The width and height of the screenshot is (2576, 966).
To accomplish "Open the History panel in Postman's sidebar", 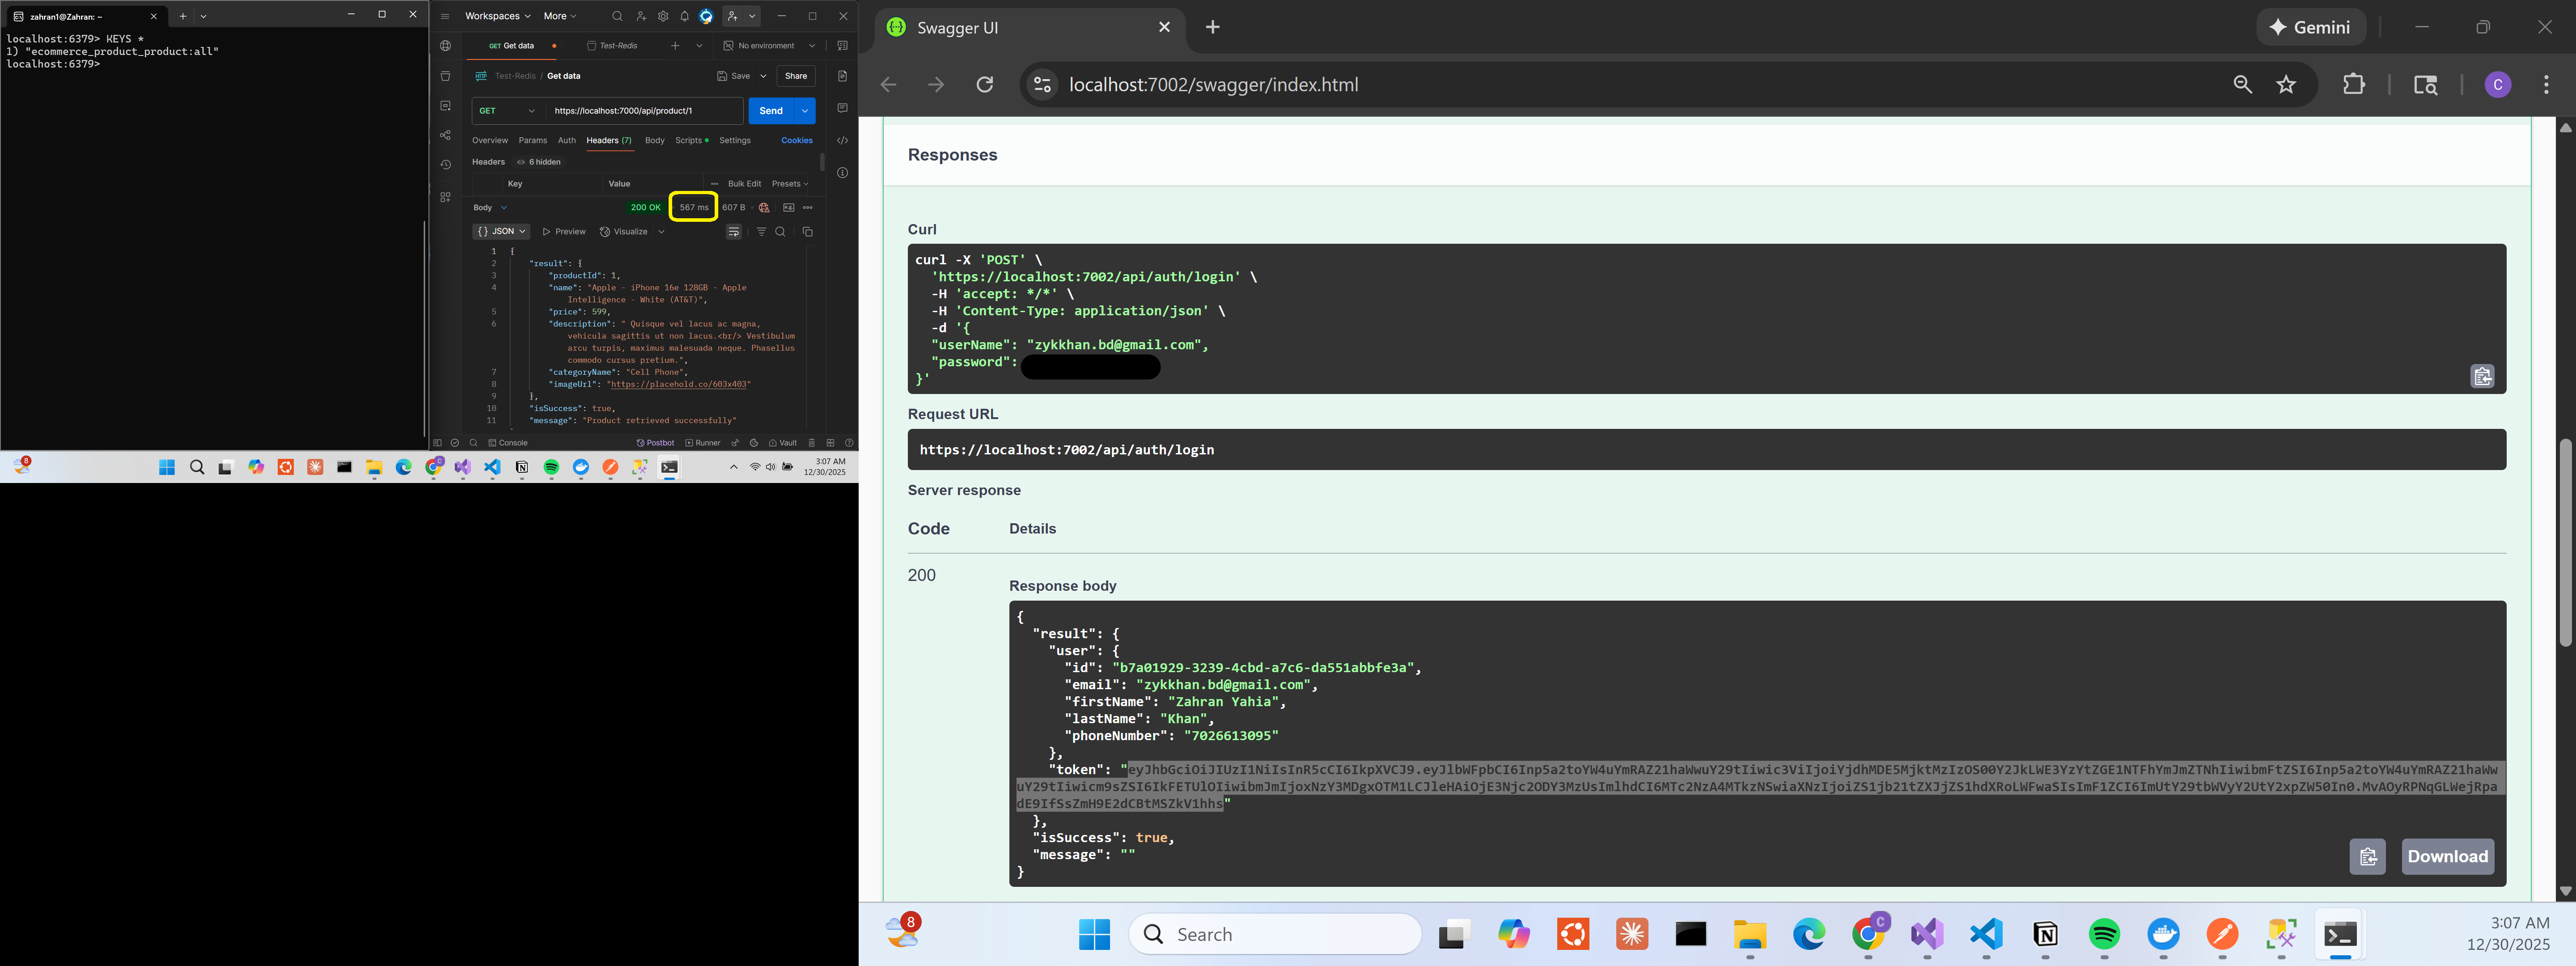I will pyautogui.click(x=446, y=164).
